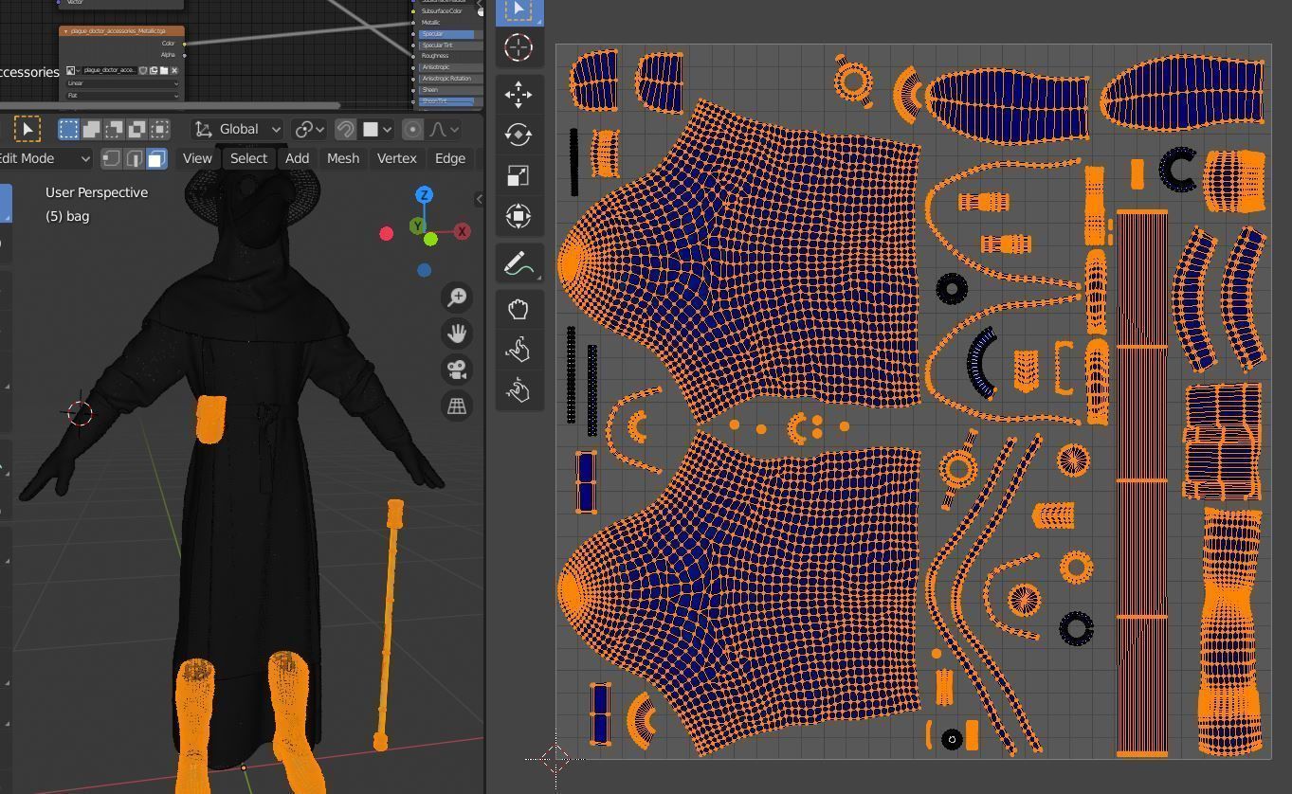Click the Alpha output socket on image node
The height and width of the screenshot is (794, 1292).
point(184,55)
